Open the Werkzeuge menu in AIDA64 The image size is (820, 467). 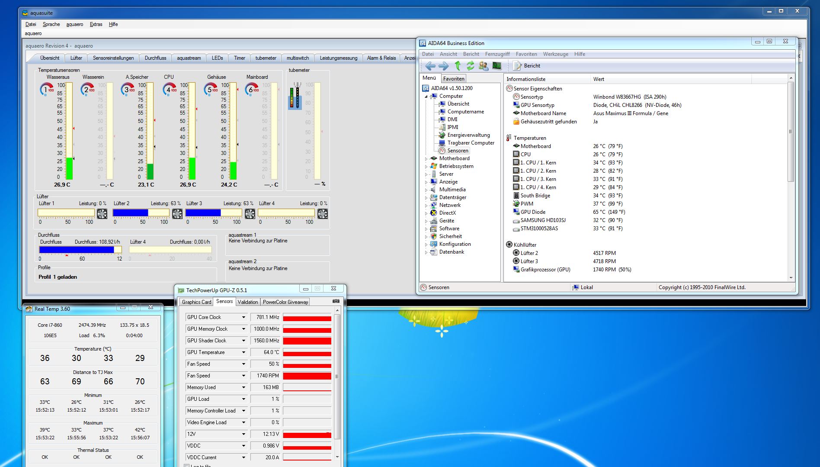[555, 54]
